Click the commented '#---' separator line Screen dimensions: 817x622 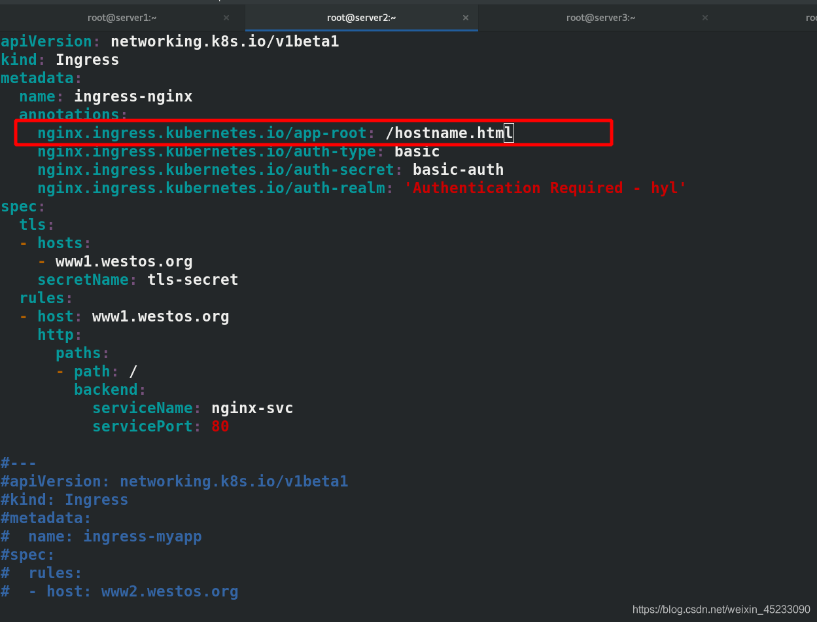(18, 463)
